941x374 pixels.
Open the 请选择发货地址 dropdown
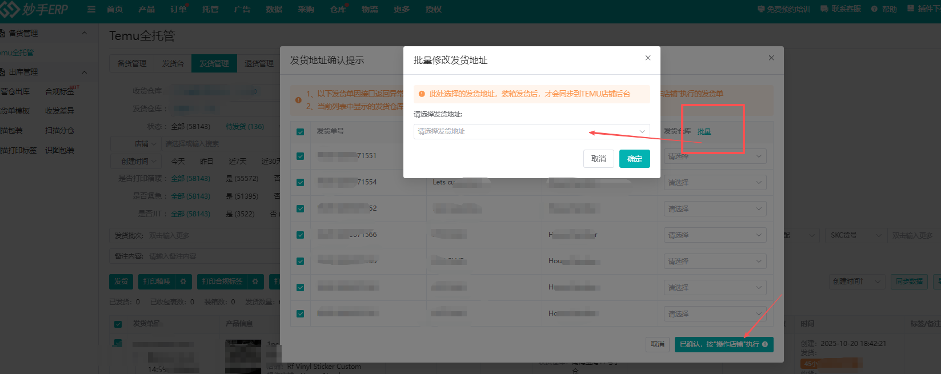pos(531,131)
